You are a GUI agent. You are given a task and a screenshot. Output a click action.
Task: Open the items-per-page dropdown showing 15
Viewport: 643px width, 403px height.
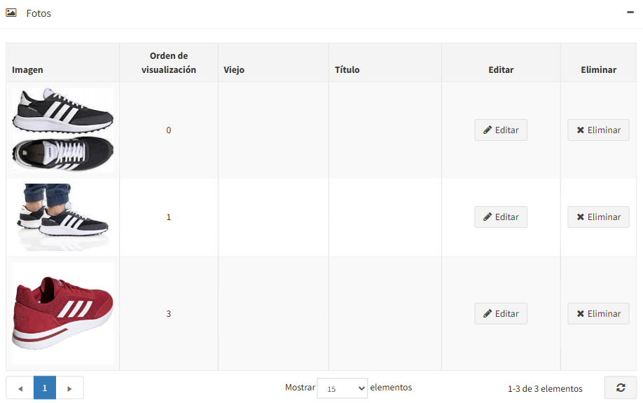[x=342, y=388]
